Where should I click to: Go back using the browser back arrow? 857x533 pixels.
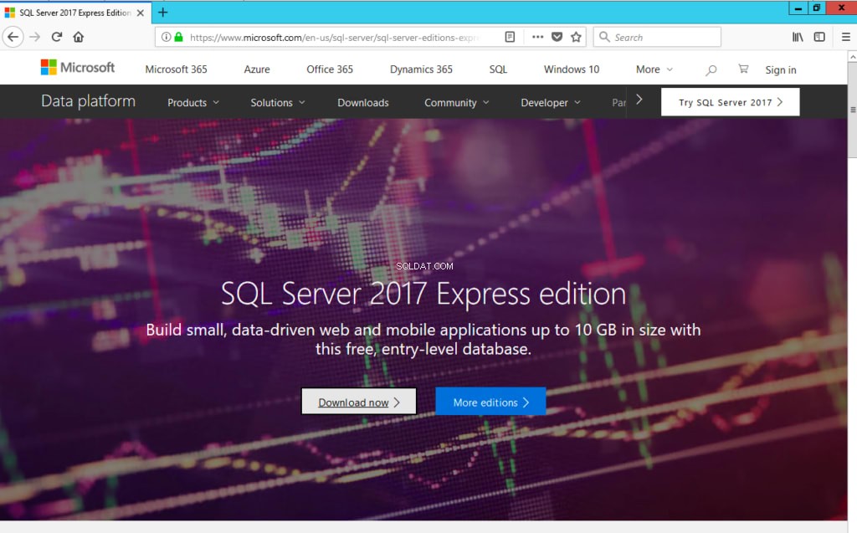(x=13, y=37)
